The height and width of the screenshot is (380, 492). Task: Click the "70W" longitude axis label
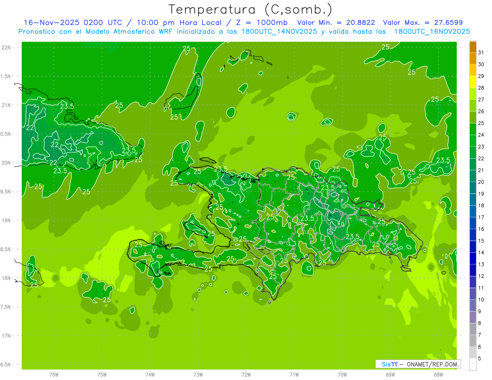[342, 374]
